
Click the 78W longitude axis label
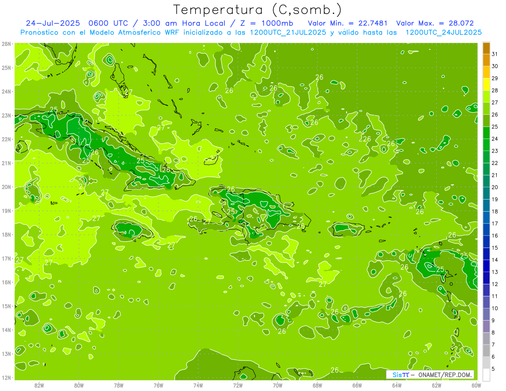coord(118,385)
